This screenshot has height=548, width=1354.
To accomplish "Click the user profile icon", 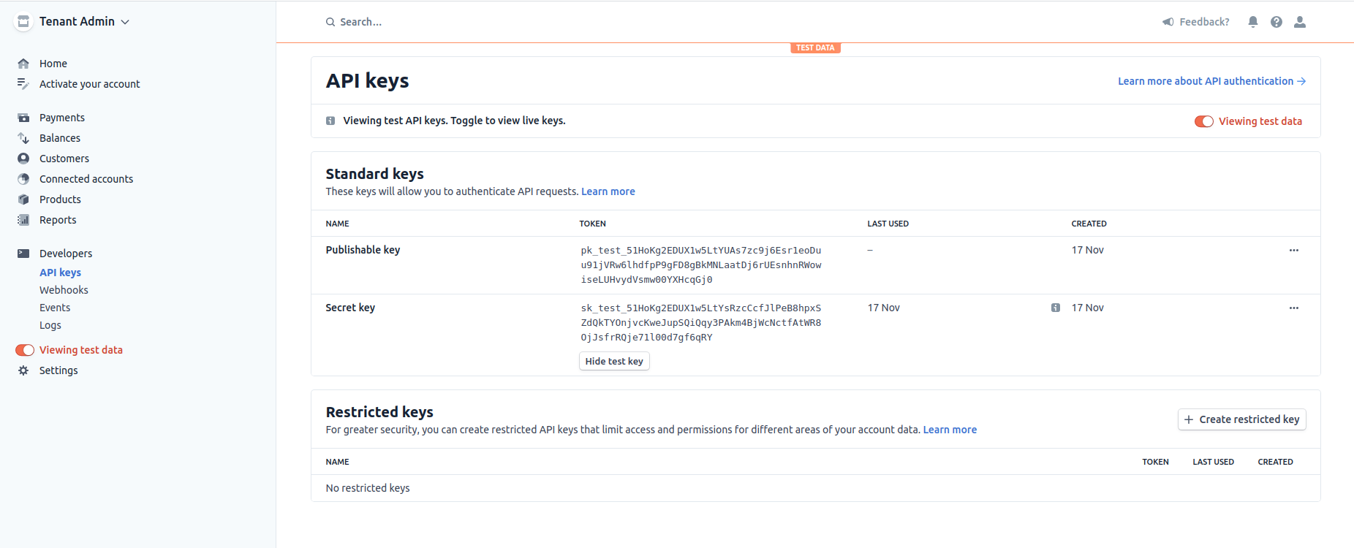I will click(x=1300, y=22).
